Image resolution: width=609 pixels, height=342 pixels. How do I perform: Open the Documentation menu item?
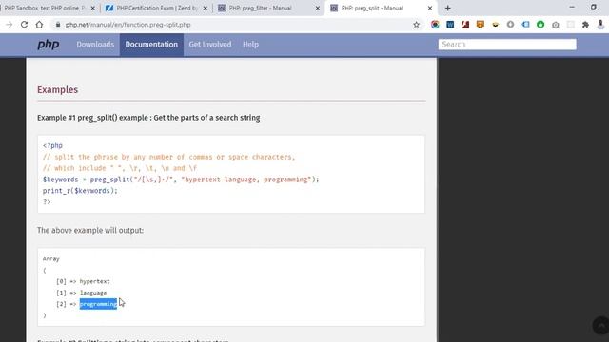[151, 45]
